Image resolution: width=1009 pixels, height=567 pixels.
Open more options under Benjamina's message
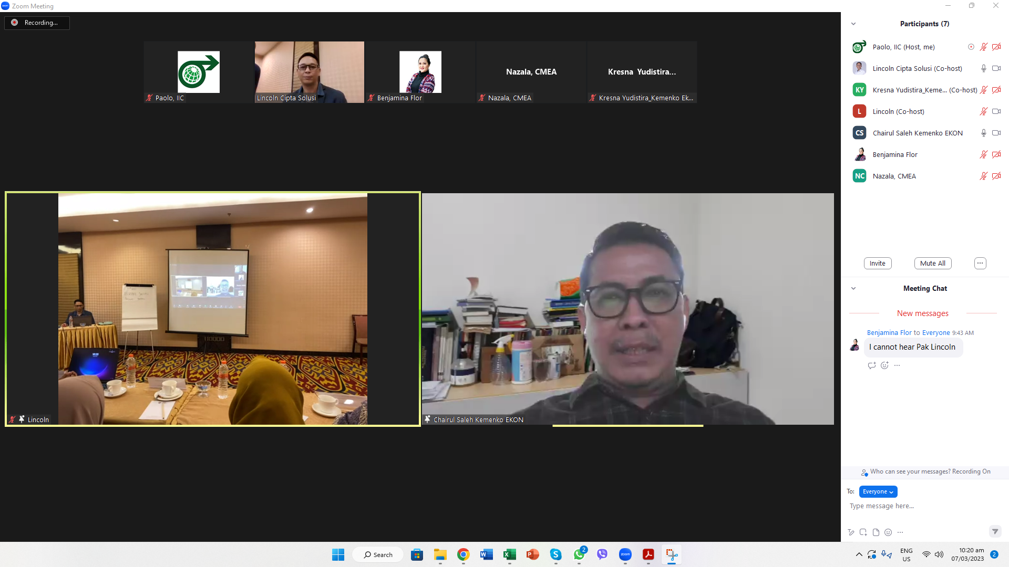click(897, 365)
